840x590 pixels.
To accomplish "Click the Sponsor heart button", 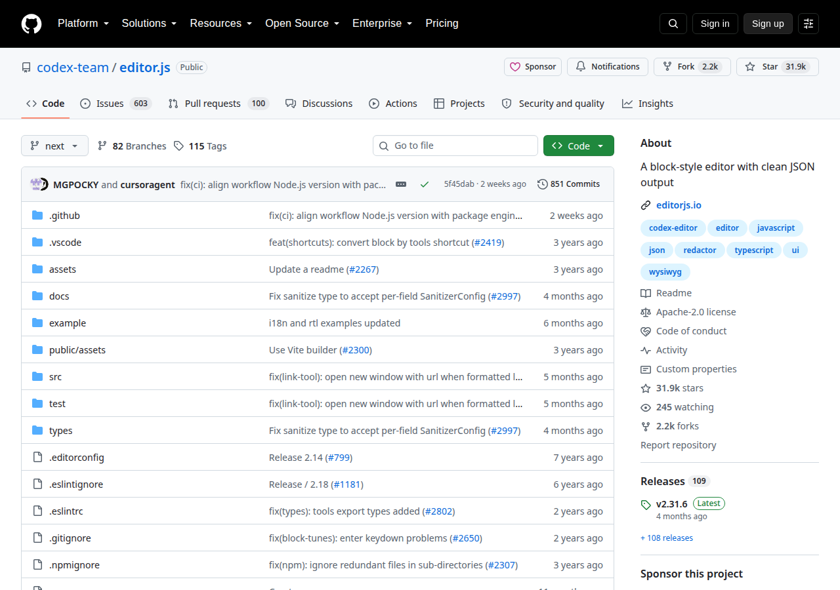I will [533, 67].
